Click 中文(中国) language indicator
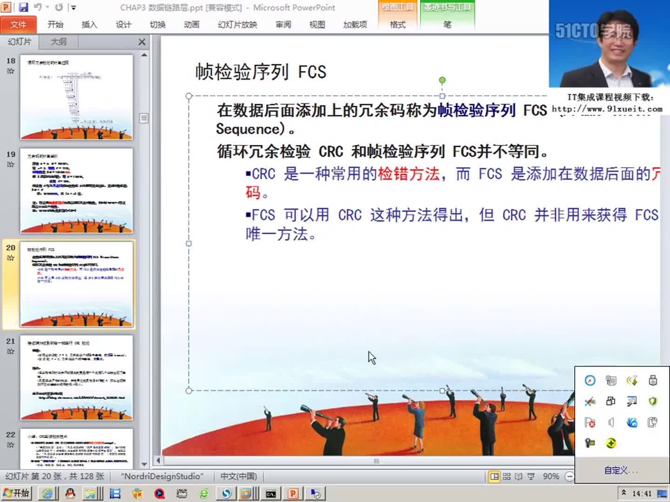The image size is (670, 502). (x=238, y=476)
